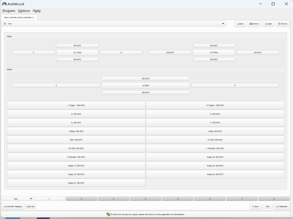This screenshot has width=293, height=219.
Task: Click the Navn button
Action: (255, 206)
